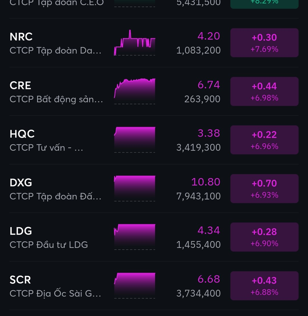This screenshot has width=308, height=316.
Task: View the DXG mini chart
Action: pos(135,188)
